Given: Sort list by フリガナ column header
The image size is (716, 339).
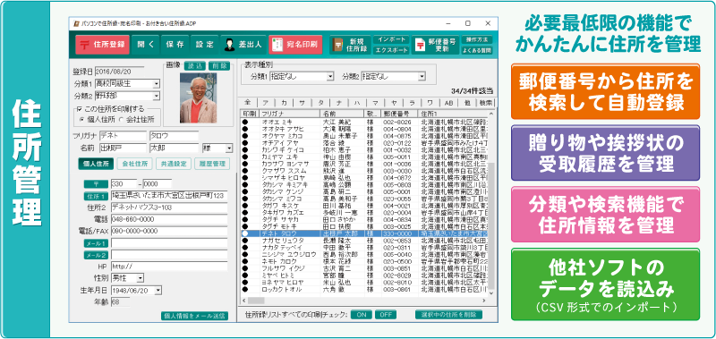Looking at the screenshot, I should tap(290, 114).
